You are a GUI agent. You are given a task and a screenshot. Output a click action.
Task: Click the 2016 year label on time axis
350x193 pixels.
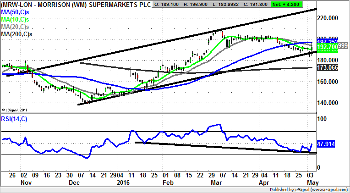point(123,182)
